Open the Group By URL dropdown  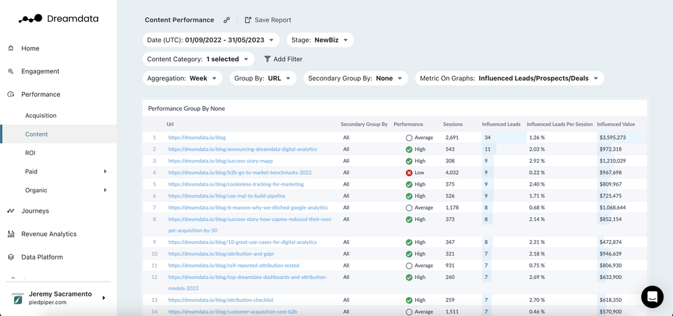[x=263, y=79]
